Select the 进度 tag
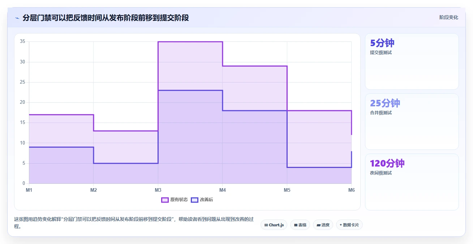The height and width of the screenshot is (244, 473). [x=323, y=225]
